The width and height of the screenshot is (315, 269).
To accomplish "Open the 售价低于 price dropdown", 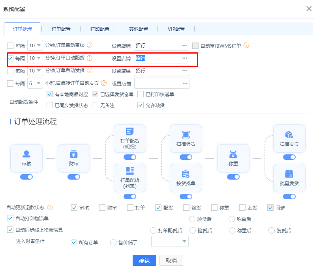I will (x=170, y=241).
